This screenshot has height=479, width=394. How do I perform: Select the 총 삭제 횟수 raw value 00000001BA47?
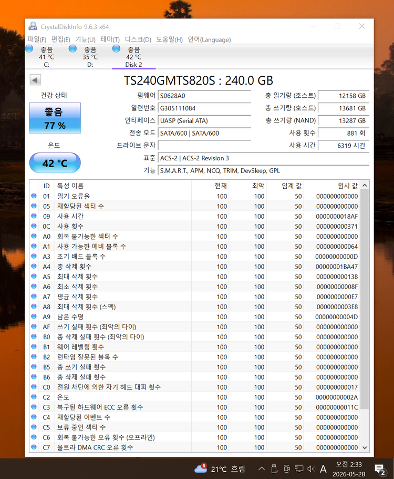point(337,267)
